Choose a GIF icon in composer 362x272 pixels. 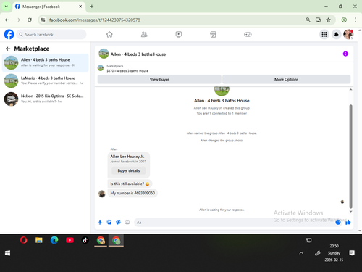127,222
